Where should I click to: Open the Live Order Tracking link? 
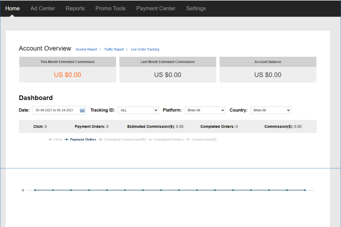click(145, 49)
